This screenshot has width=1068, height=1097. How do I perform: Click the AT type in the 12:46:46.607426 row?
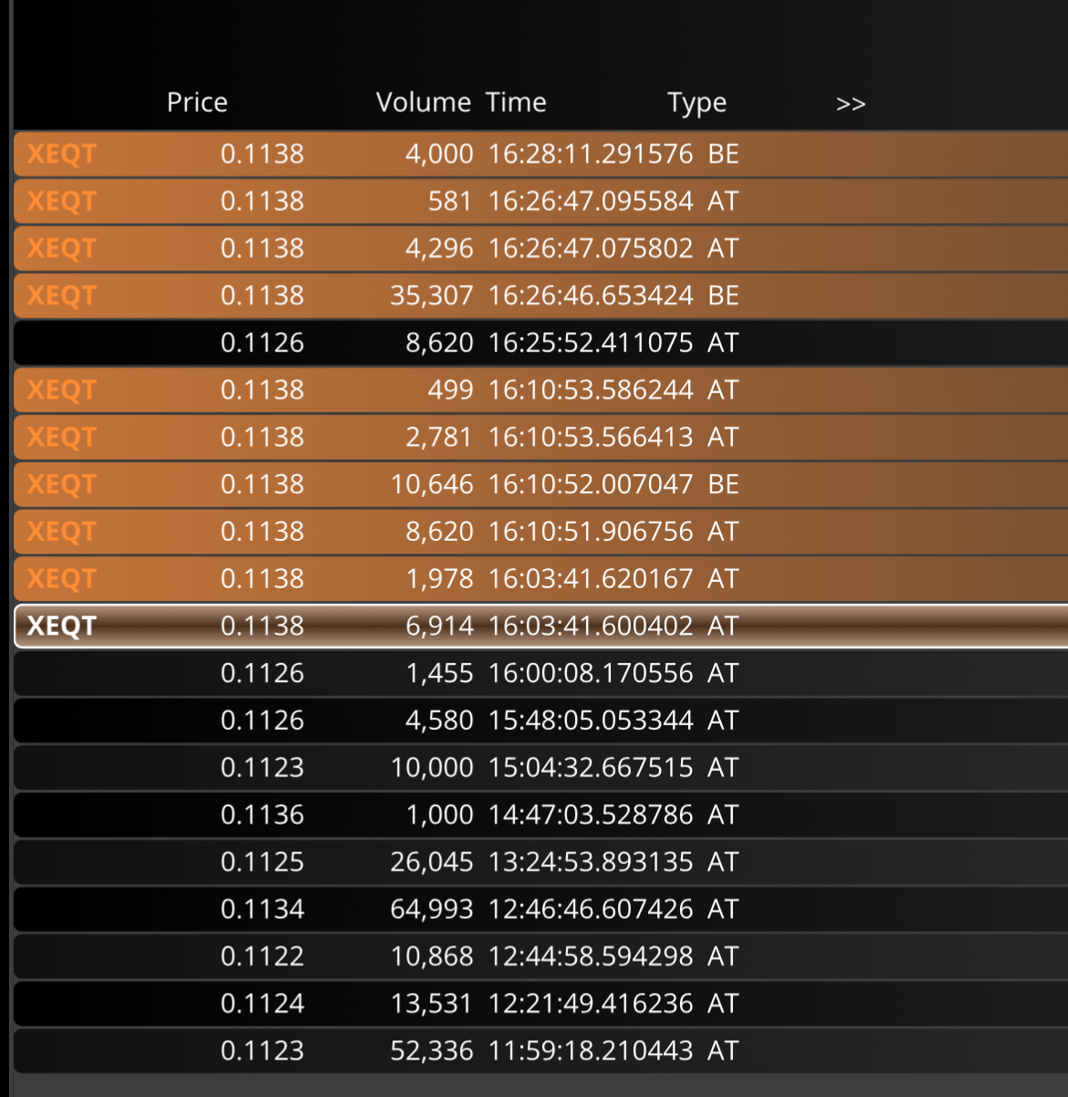click(723, 909)
